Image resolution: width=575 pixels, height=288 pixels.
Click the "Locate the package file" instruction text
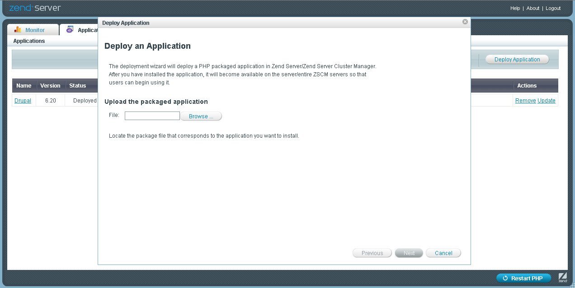point(204,135)
